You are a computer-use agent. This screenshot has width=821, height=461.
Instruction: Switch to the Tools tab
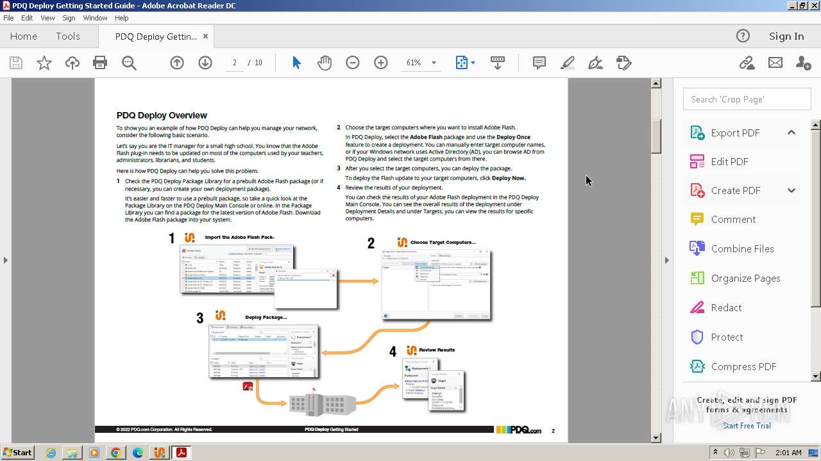pos(68,36)
